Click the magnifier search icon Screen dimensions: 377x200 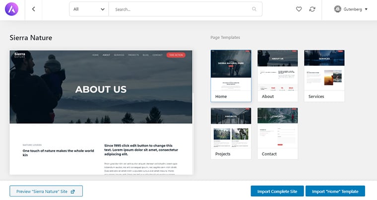[254, 9]
